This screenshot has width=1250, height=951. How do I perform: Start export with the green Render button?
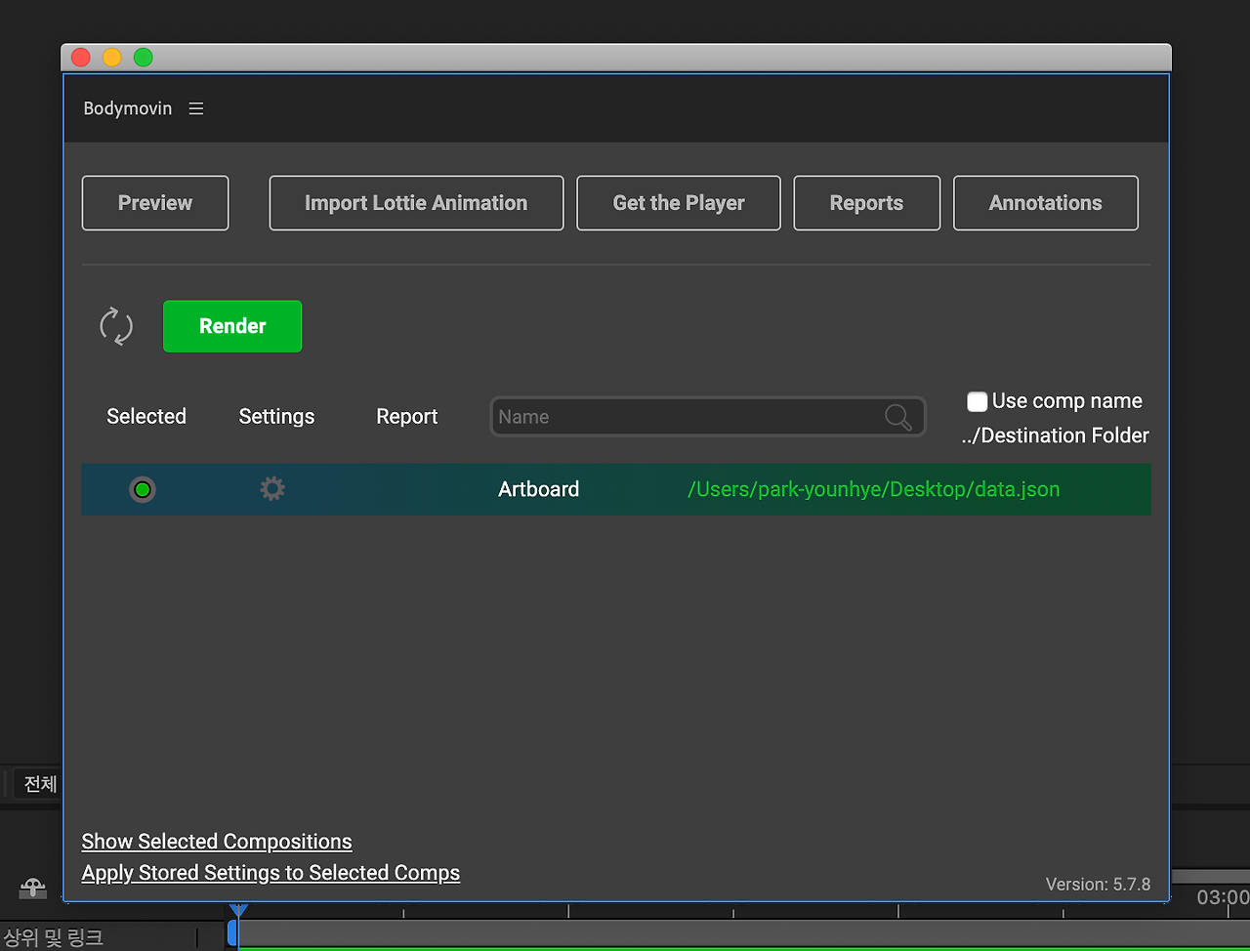point(232,326)
